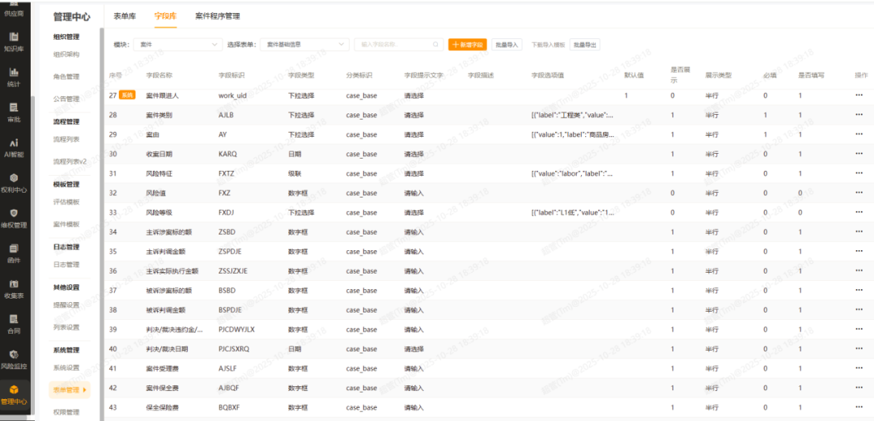The width and height of the screenshot is (874, 421).
Task: Open the more actions dots for row 28 案件类别
Action: [x=859, y=115]
